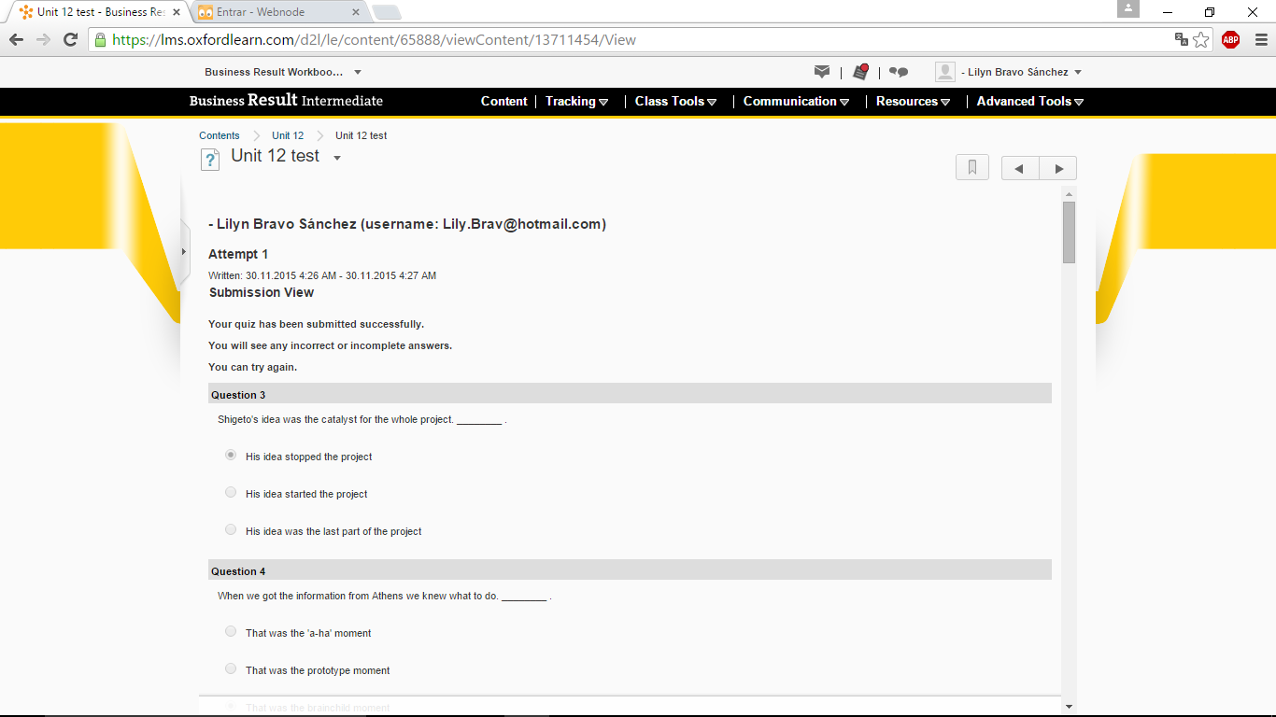This screenshot has width=1276, height=717.
Task: Open the messages envelope icon
Action: 822,72
